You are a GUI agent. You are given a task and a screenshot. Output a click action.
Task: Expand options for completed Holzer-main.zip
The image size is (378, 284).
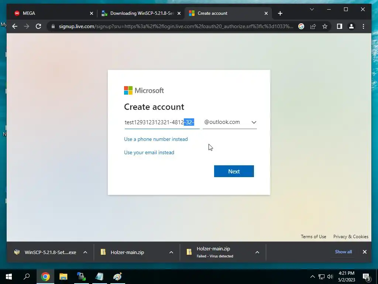171,252
